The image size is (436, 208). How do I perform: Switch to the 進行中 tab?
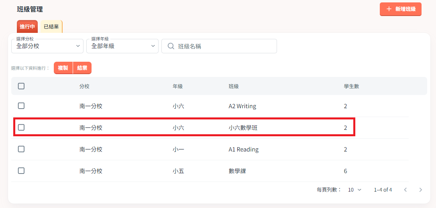pyautogui.click(x=27, y=27)
